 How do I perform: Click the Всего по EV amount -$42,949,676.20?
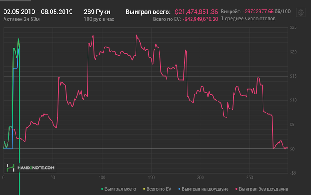pyautogui.click(x=200, y=19)
